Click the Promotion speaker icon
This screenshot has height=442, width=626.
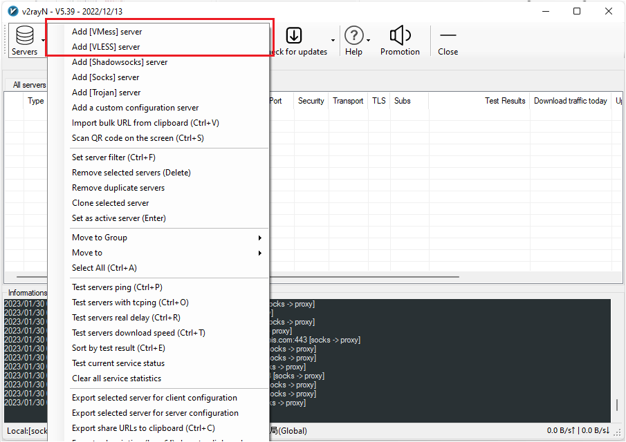(400, 35)
